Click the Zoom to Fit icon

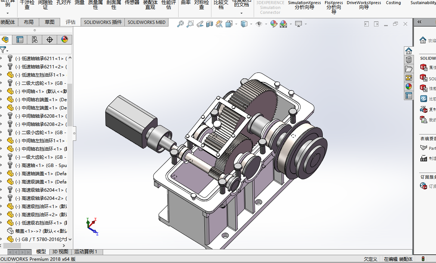(x=180, y=24)
